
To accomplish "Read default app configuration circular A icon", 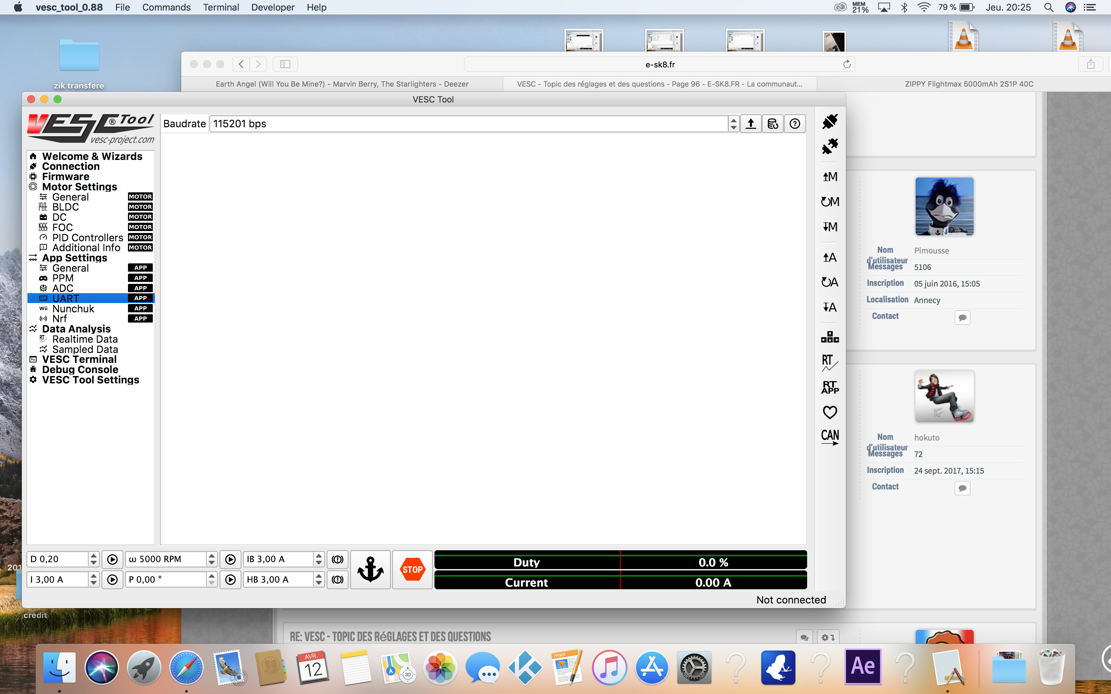I will point(830,282).
